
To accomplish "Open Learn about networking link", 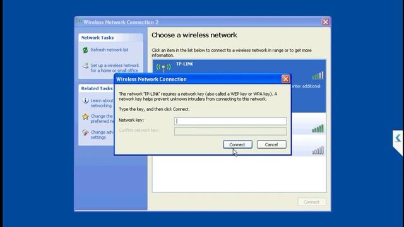I will point(102,103).
